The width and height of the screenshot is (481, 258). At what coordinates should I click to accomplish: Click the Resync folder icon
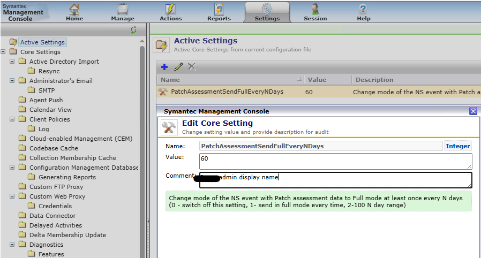pos(31,71)
